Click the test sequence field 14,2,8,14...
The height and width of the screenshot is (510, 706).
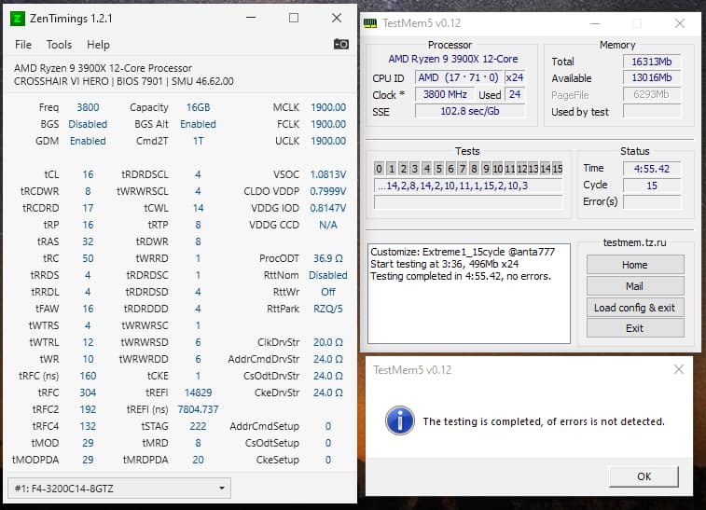pos(468,186)
